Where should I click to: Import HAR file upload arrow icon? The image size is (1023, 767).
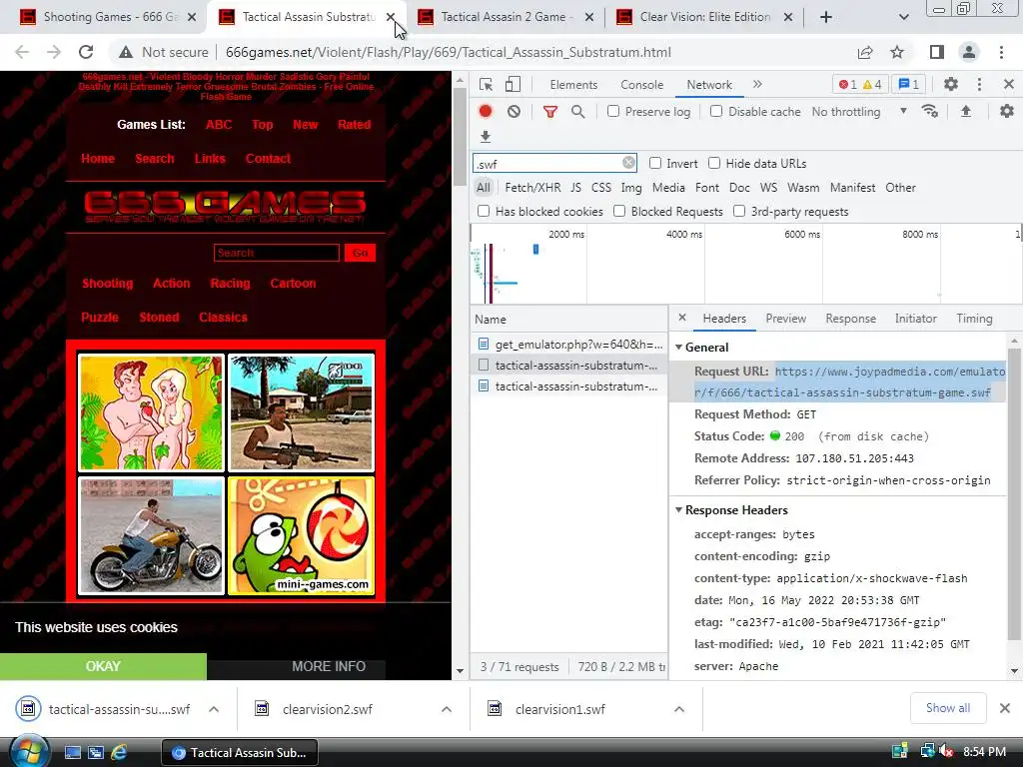(x=966, y=112)
